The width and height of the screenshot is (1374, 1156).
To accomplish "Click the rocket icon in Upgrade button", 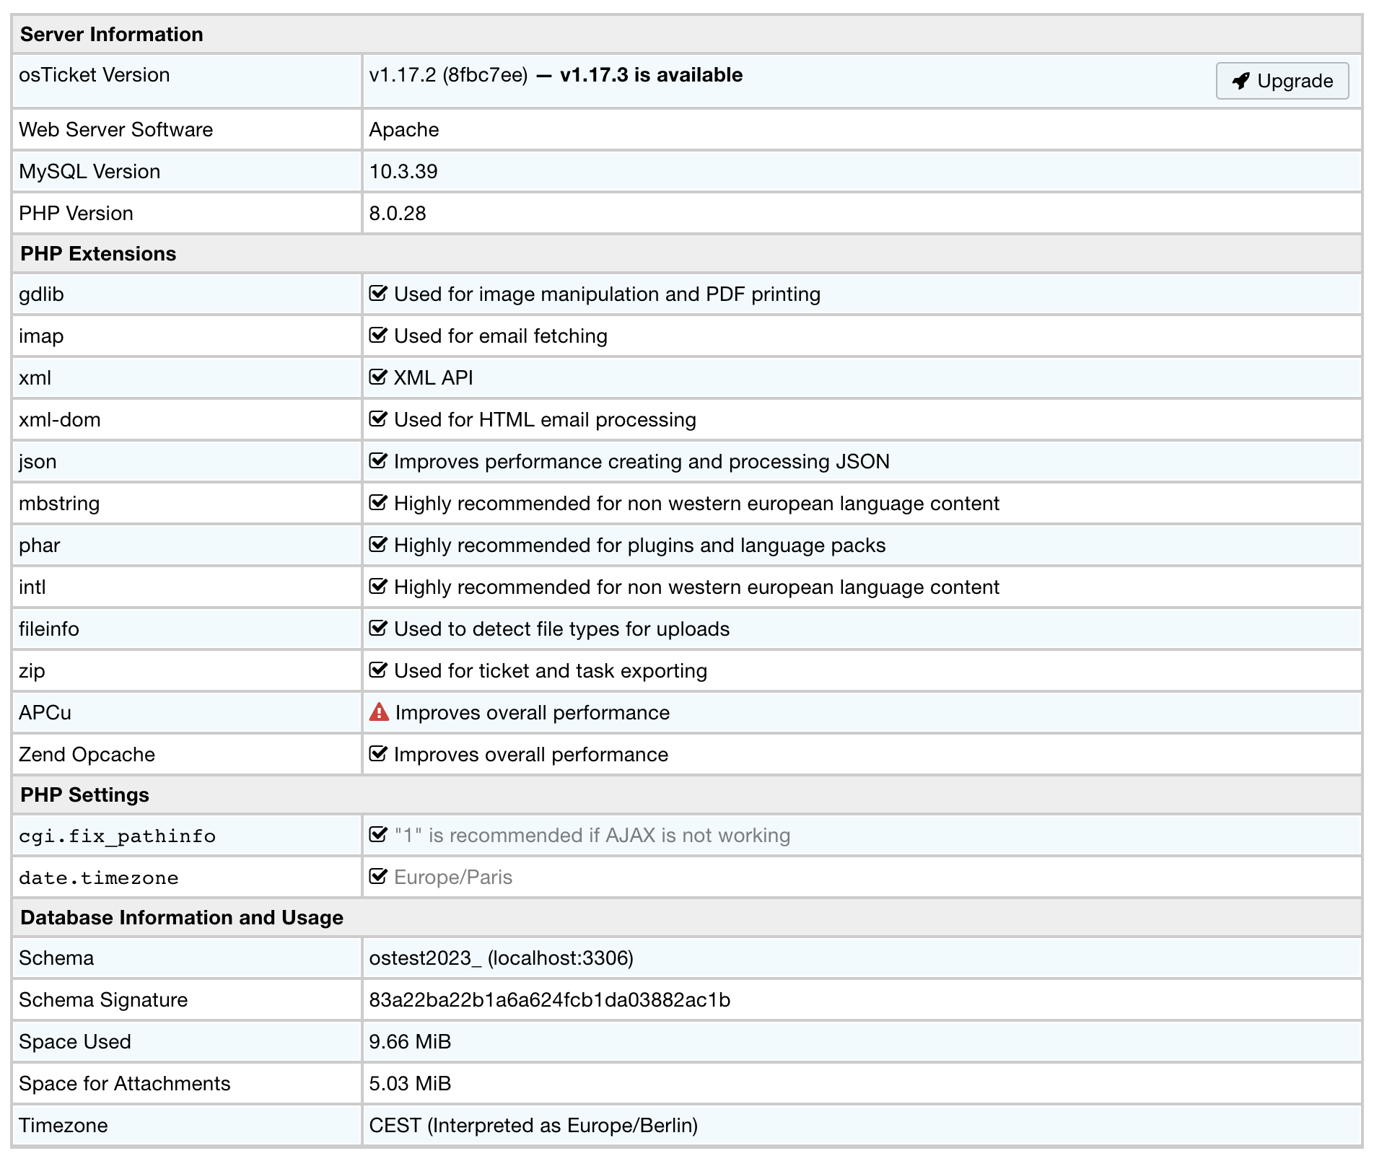I will click(1240, 81).
